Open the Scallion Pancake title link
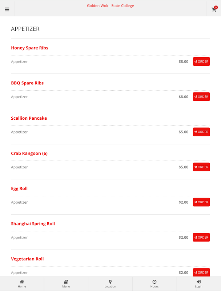Image resolution: width=221 pixels, height=291 pixels. 29,118
